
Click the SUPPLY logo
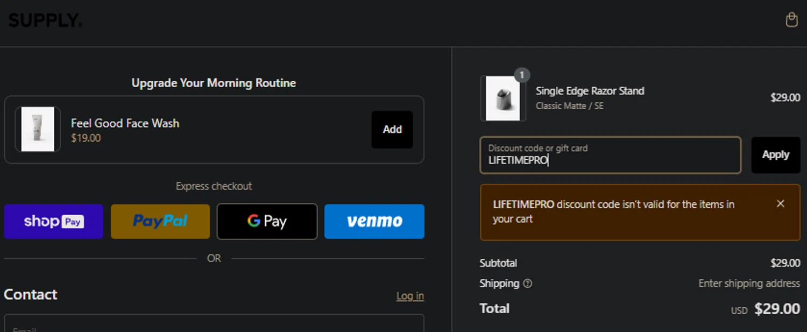45,20
